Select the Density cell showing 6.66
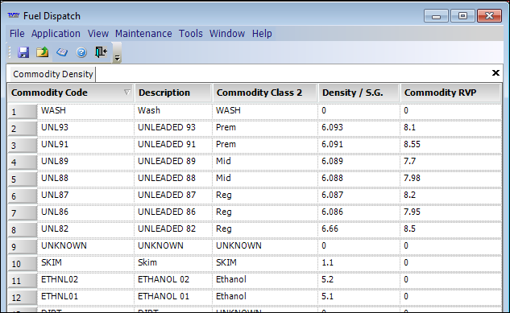This screenshot has width=510, height=313. click(x=359, y=229)
